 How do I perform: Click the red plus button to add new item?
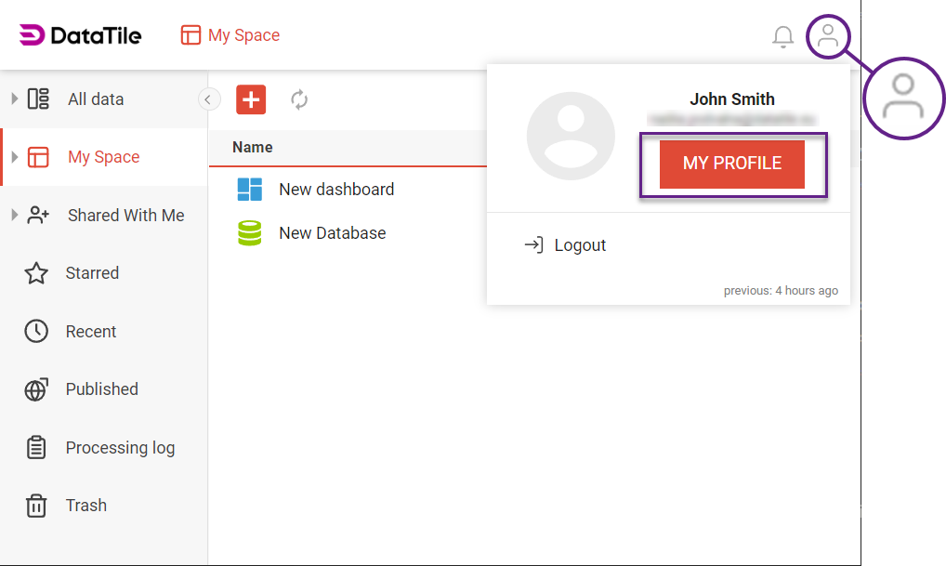(250, 99)
